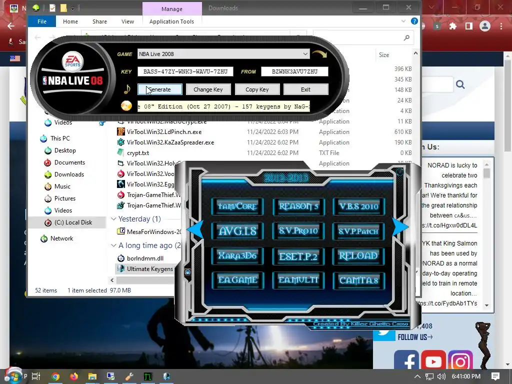512x384 pixels.
Task: Open the GAME dropdown showing NBA Live 2008
Action: tap(223, 54)
